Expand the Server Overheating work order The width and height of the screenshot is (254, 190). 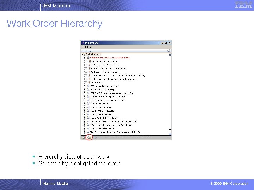[84, 111]
